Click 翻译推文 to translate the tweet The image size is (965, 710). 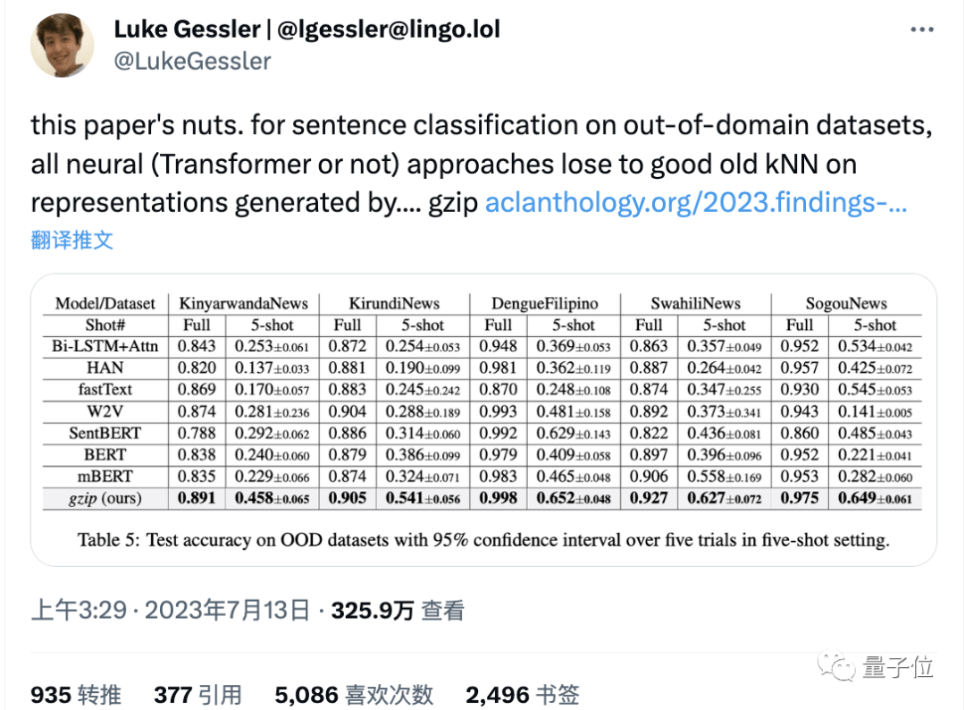(72, 241)
